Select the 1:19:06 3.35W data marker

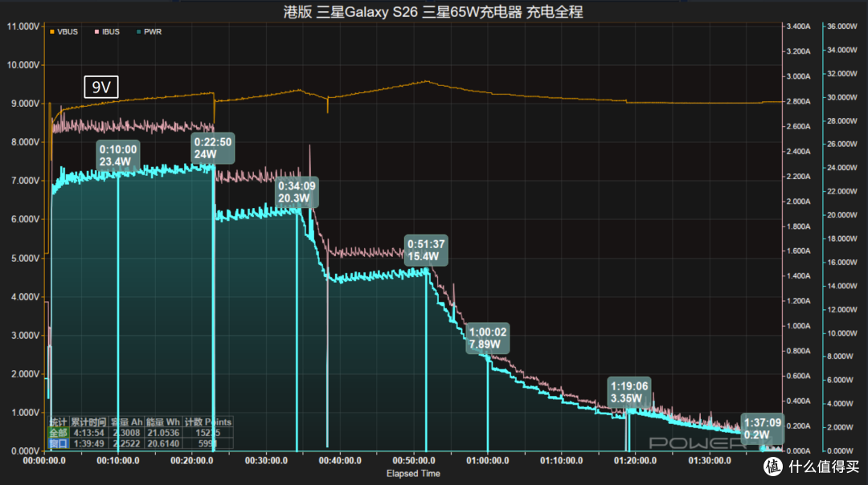(x=628, y=392)
